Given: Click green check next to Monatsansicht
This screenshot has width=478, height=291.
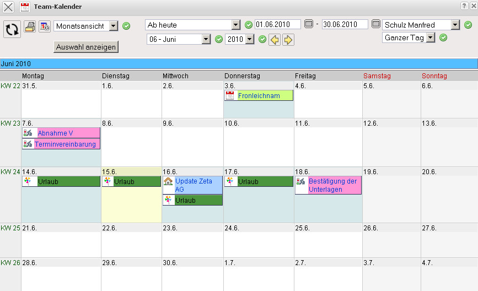Looking at the screenshot, I should click(126, 26).
